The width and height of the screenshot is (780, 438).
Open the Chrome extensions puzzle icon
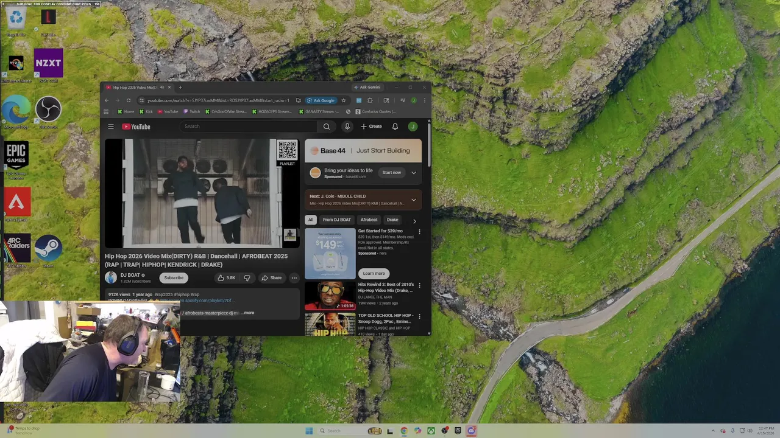coord(370,100)
